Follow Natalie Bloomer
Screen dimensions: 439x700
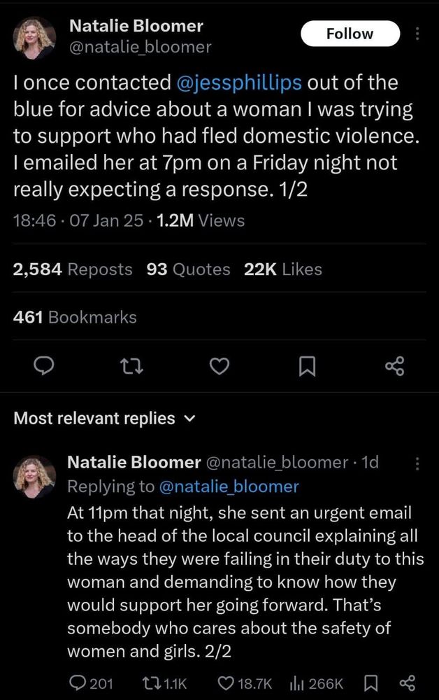[350, 34]
